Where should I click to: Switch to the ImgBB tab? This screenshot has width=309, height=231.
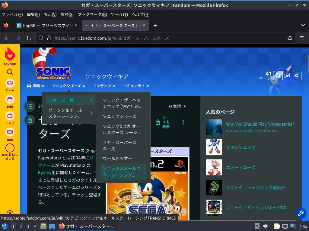click(47, 25)
